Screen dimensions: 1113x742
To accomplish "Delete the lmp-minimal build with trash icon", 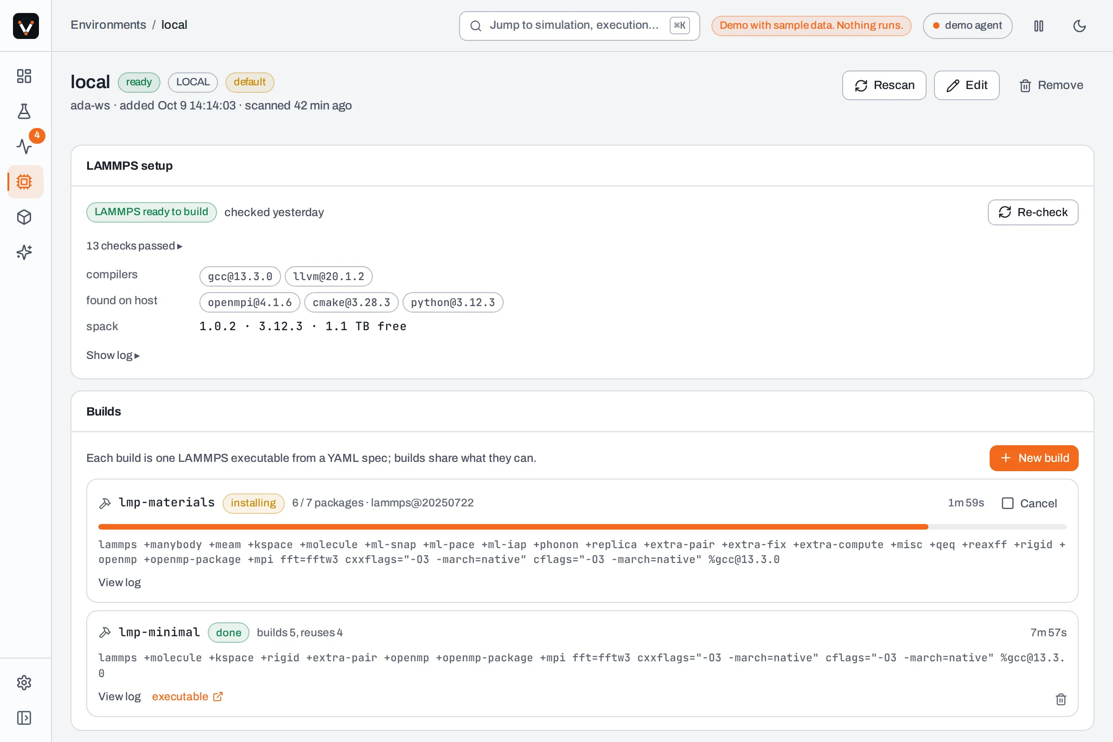I will (1061, 699).
